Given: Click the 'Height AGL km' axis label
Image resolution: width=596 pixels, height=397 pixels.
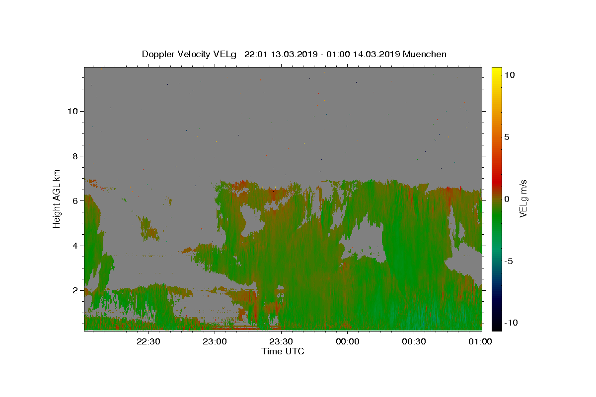Looking at the screenshot, I should pyautogui.click(x=57, y=198).
